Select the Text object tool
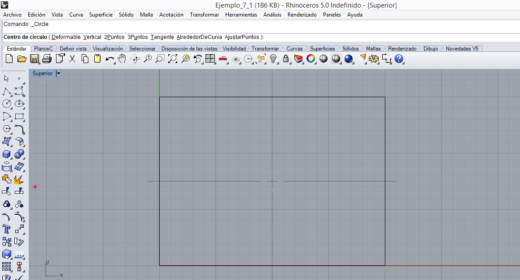Viewport: 520px width, 280px height. click(6, 229)
